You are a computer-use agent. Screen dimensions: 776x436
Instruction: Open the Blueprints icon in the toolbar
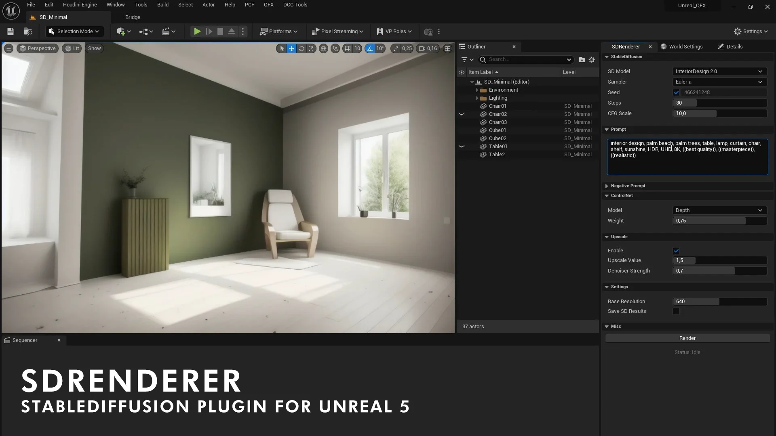144,31
